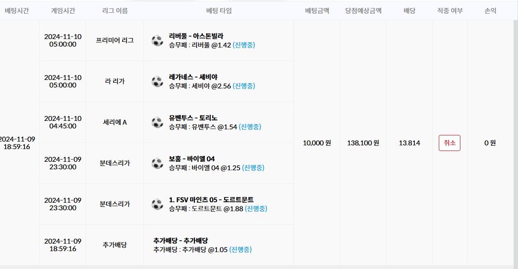
Task: Click the 프리미어 리그 league cell
Action: tap(115, 40)
